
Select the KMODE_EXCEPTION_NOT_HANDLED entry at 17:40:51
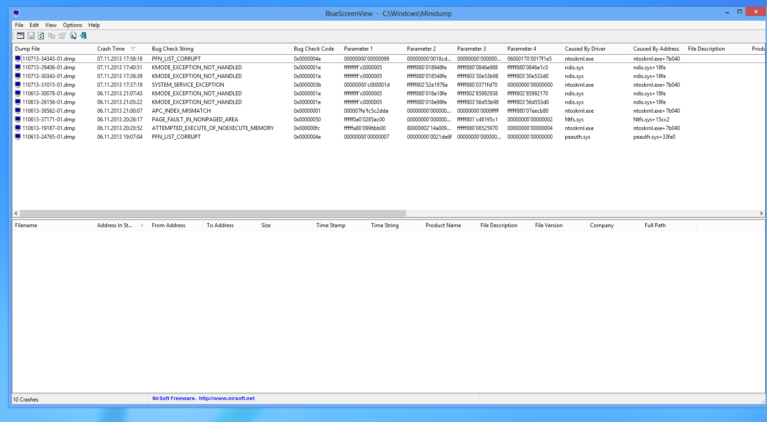[x=197, y=68]
